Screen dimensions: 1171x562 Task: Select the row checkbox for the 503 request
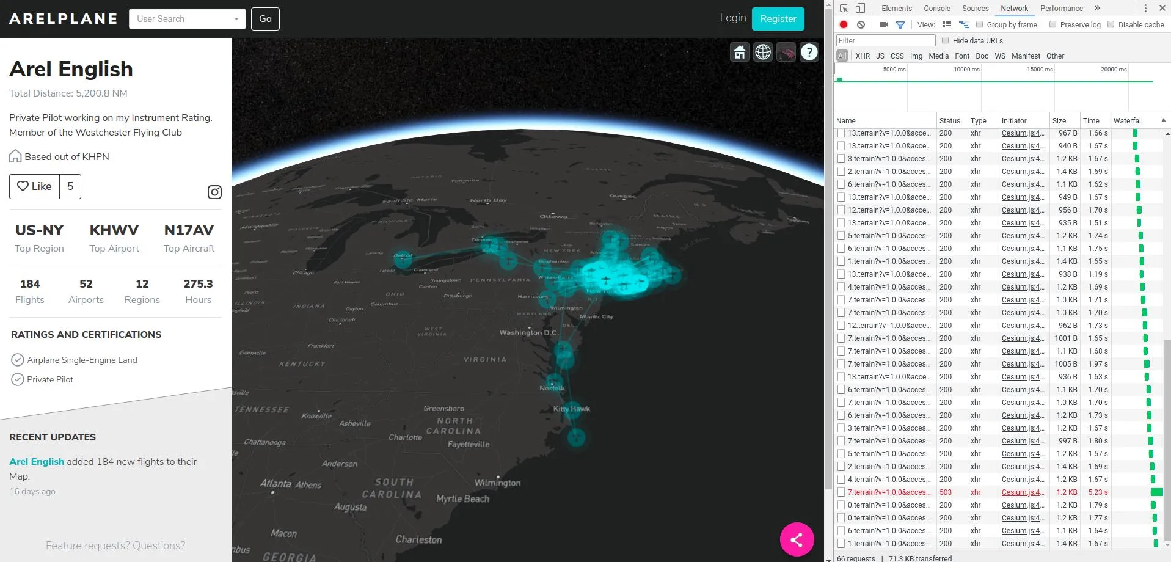tap(841, 492)
